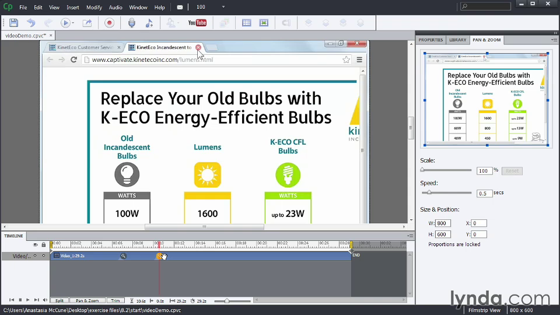
Task: Select the orange pan & zoom marker at playhead
Action: 159,256
